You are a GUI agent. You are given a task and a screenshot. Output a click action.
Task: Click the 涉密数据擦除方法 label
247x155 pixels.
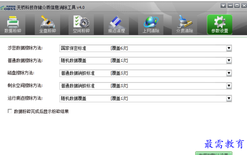click(x=25, y=48)
